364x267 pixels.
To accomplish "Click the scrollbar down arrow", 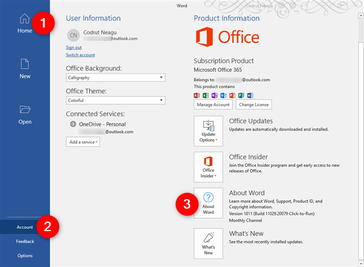I will pyautogui.click(x=361, y=264).
